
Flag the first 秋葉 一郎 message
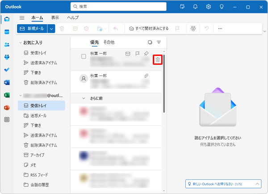(138, 54)
